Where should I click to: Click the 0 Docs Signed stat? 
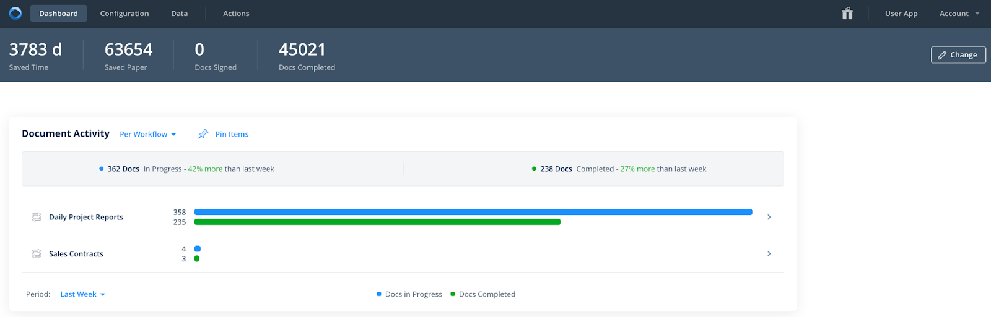[216, 56]
